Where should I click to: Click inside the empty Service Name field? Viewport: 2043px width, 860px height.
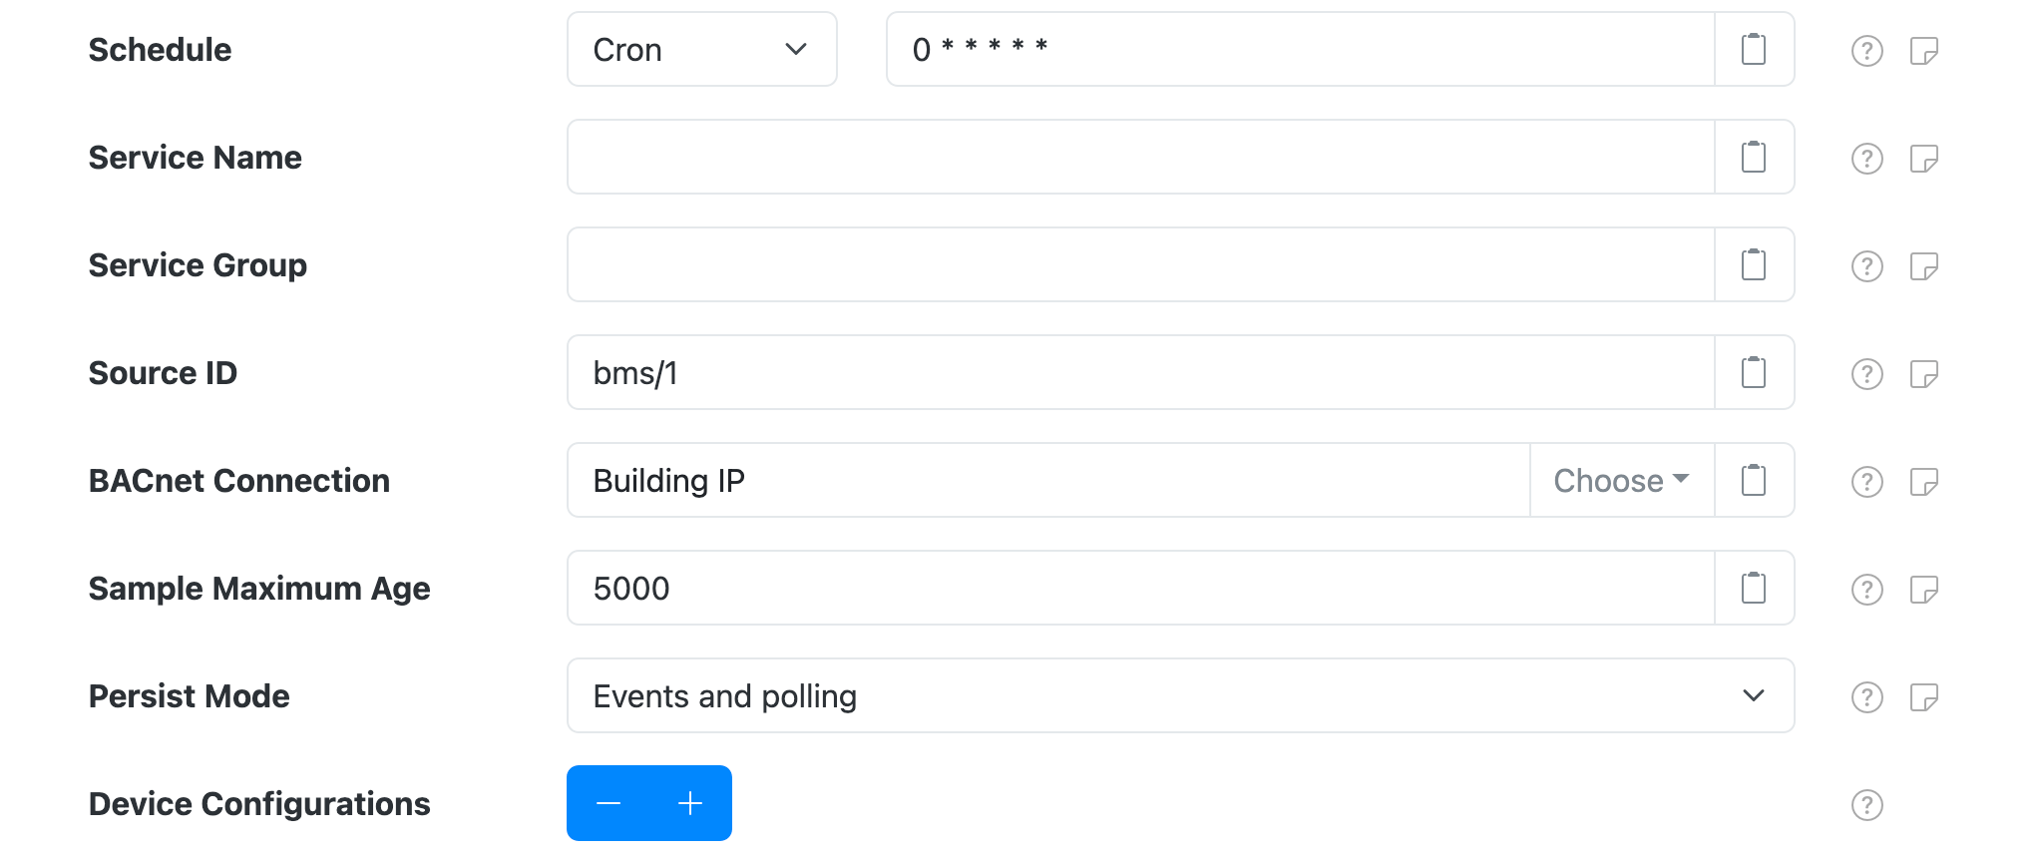(1097, 156)
